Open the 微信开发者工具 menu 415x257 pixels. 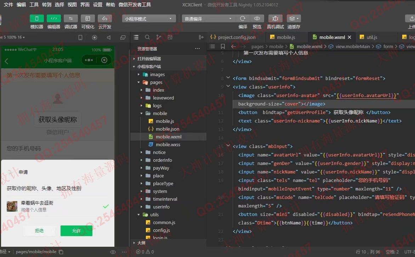click(x=135, y=5)
